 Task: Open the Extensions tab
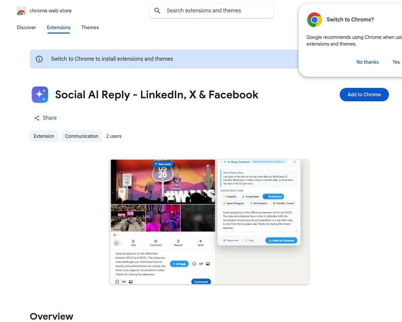coord(59,28)
